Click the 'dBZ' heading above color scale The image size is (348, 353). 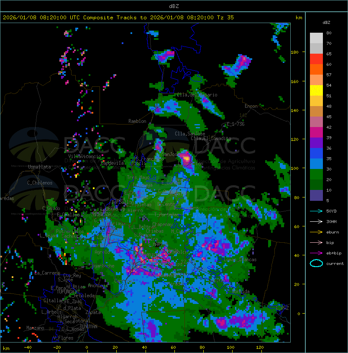pos(326,23)
